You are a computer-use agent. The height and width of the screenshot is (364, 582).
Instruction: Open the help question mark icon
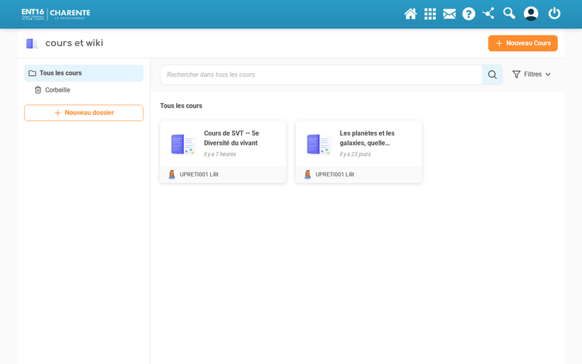click(x=468, y=13)
